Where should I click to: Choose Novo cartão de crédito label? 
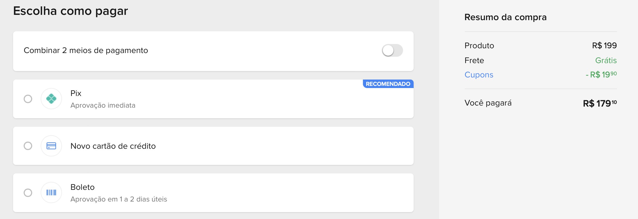click(113, 146)
